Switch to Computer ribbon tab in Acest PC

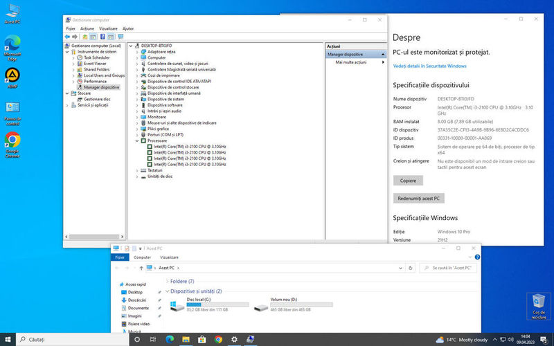tap(143, 257)
